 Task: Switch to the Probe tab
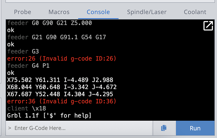(23, 12)
